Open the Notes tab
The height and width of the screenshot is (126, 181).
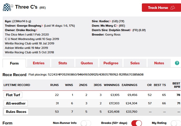(159, 63)
